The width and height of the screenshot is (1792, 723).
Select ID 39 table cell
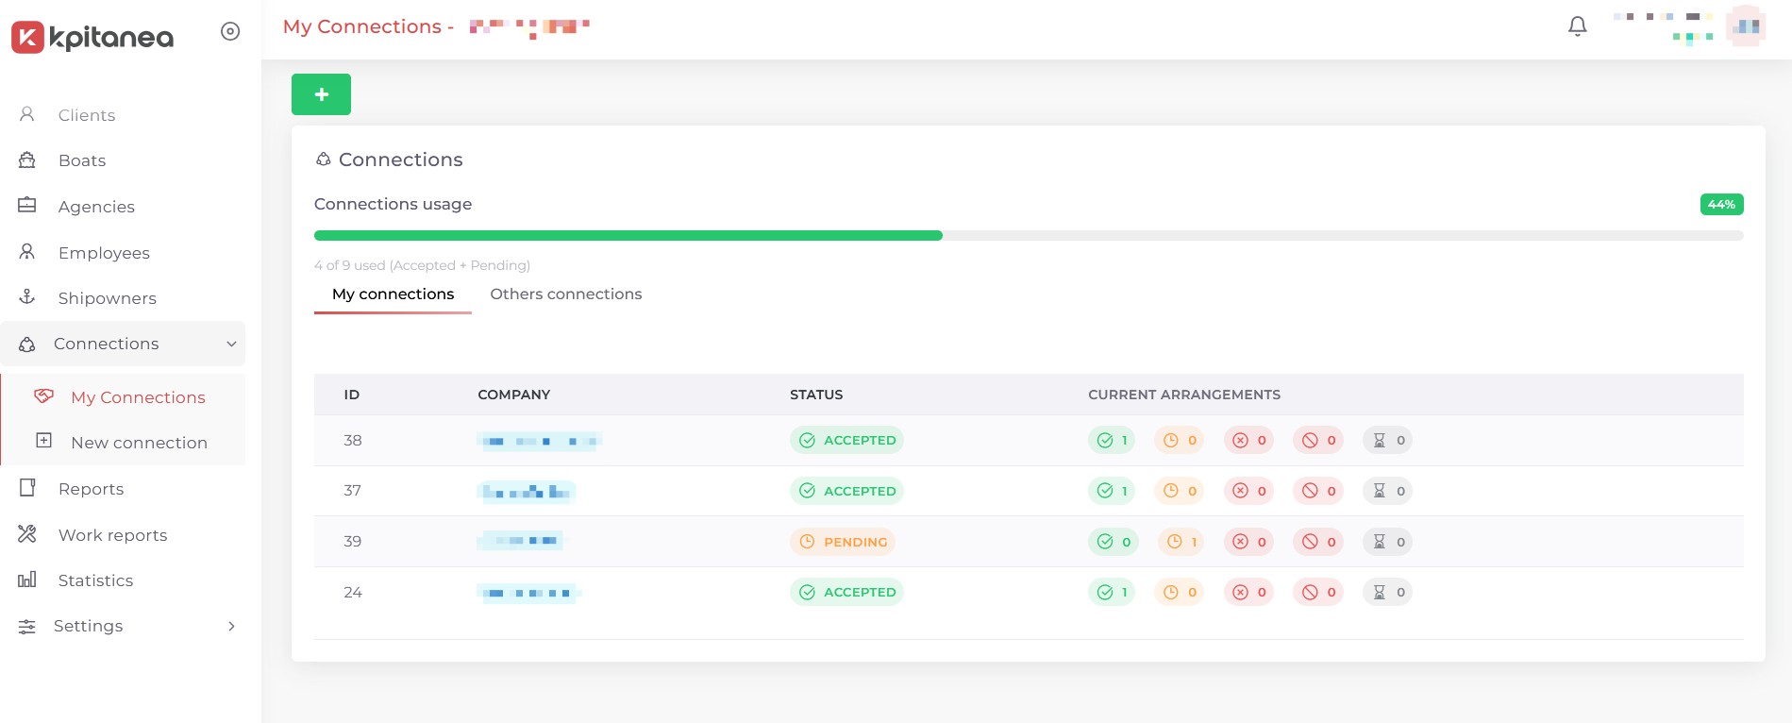(353, 541)
